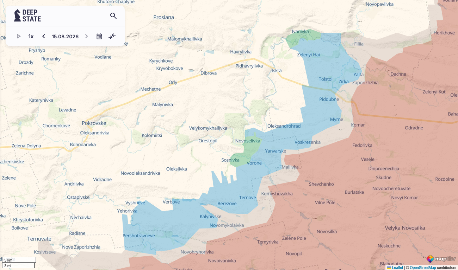Open the calendar date picker

click(99, 36)
